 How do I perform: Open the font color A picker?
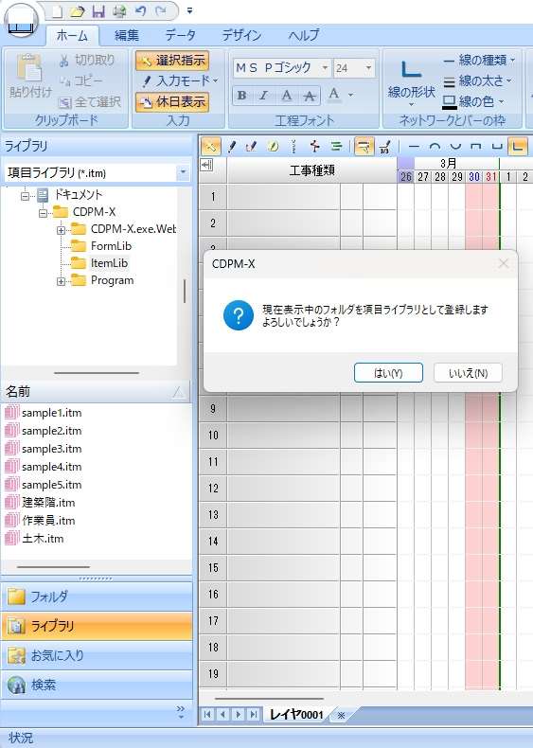[340, 95]
